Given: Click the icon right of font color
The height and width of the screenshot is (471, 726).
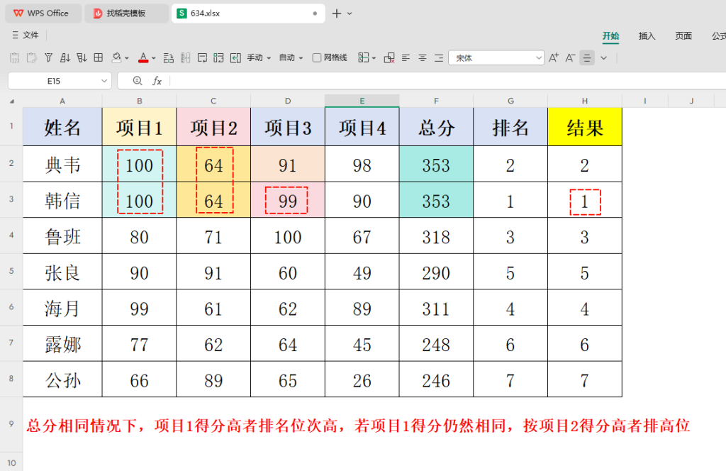Looking at the screenshot, I should 169,58.
